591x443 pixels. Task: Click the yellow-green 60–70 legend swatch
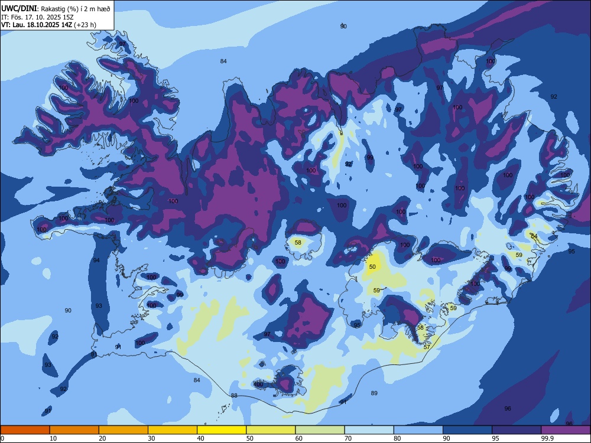click(320, 430)
